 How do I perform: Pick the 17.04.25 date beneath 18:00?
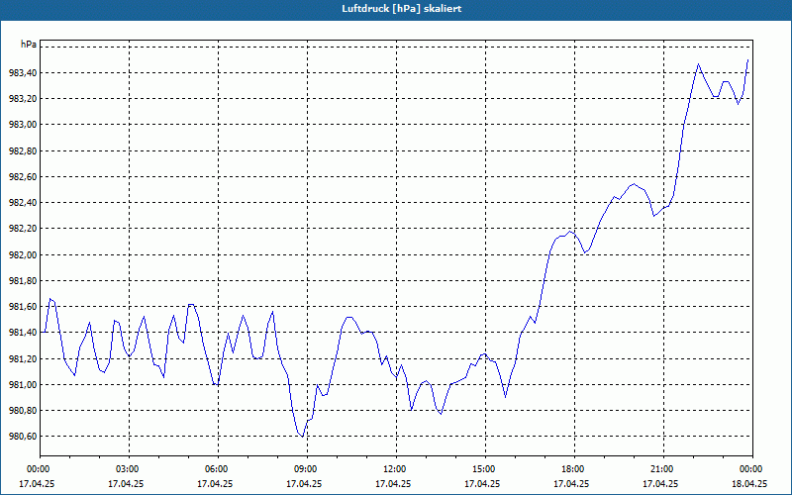tap(571, 483)
